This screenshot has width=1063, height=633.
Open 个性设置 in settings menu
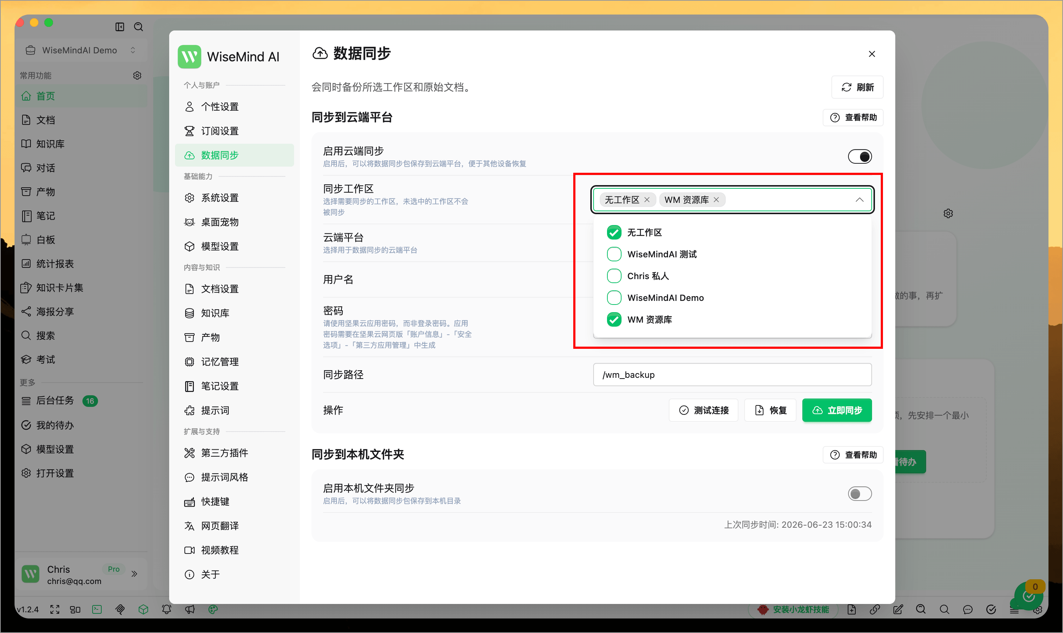pos(234,107)
